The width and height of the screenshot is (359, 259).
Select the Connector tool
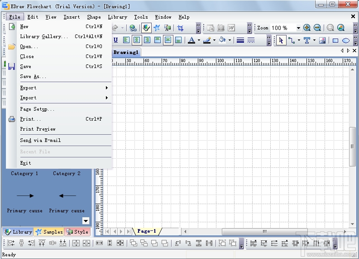point(292,40)
